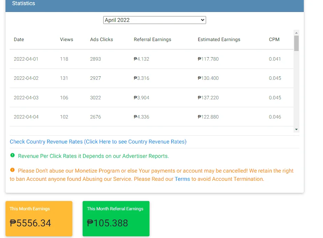Image resolution: width=323 pixels, height=238 pixels.
Task: Click the estimated earnings value ₱130.400
Action: [x=208, y=78]
